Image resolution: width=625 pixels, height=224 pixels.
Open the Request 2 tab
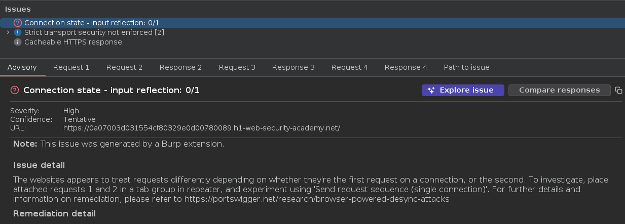click(x=124, y=67)
